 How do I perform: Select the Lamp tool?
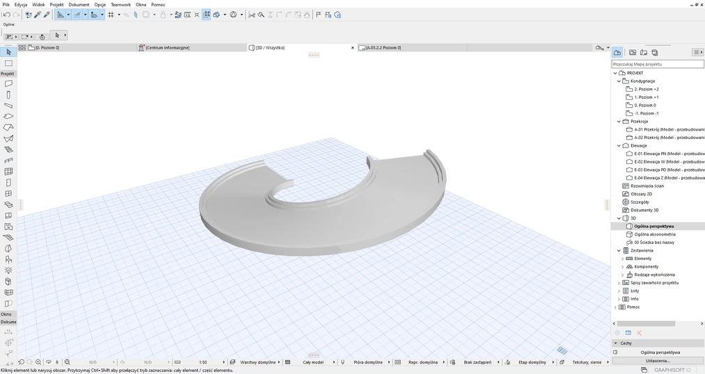[x=8, y=270]
